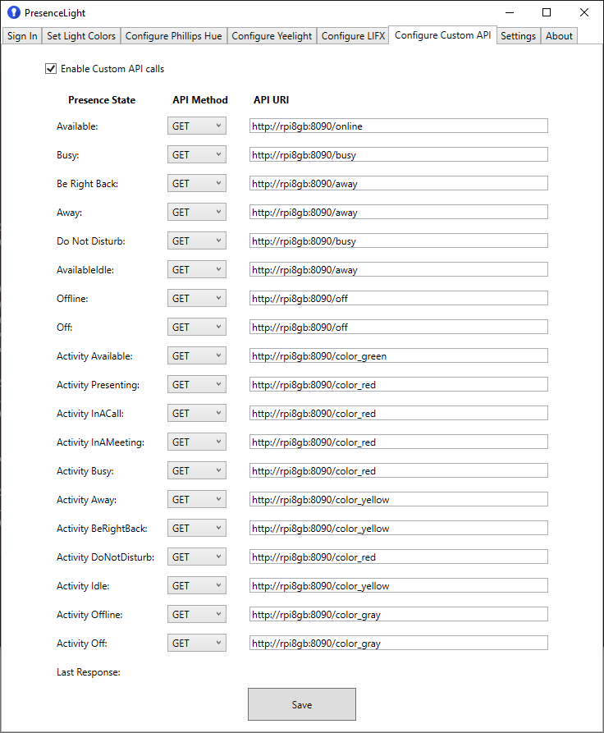The image size is (604, 733).
Task: Close the PresenceLight window
Action: click(x=583, y=13)
